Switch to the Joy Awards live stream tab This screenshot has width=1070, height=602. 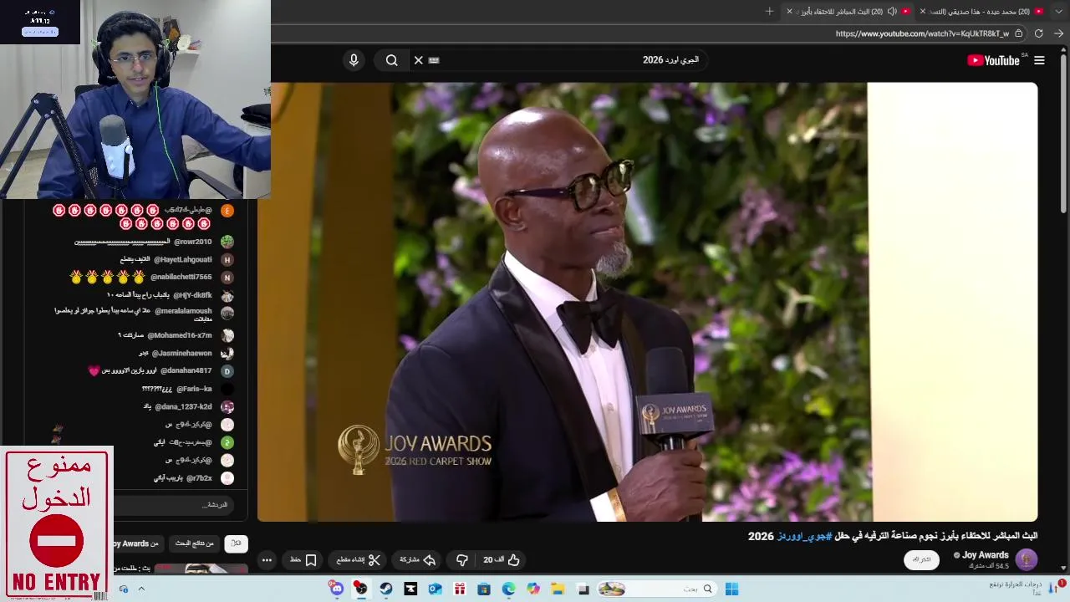tap(848, 11)
